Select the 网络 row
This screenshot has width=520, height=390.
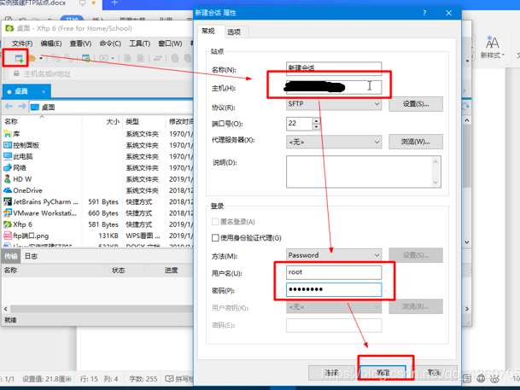point(98,167)
